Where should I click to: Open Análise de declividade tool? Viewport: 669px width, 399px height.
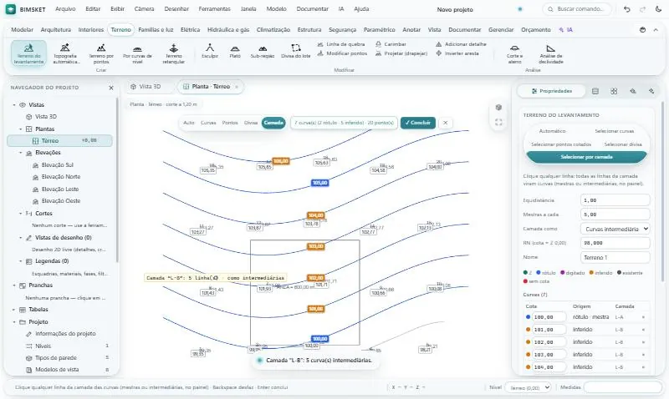point(551,53)
